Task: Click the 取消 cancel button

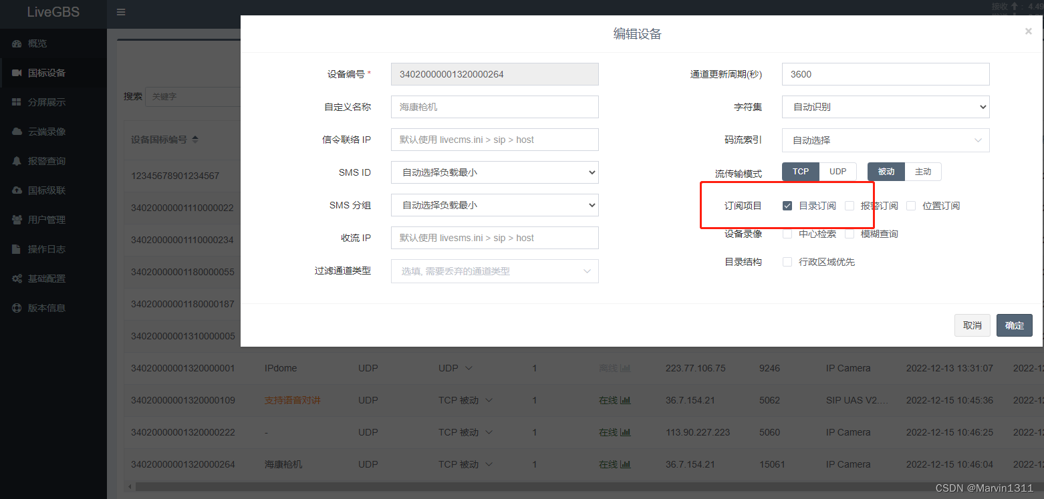Action: coord(972,325)
